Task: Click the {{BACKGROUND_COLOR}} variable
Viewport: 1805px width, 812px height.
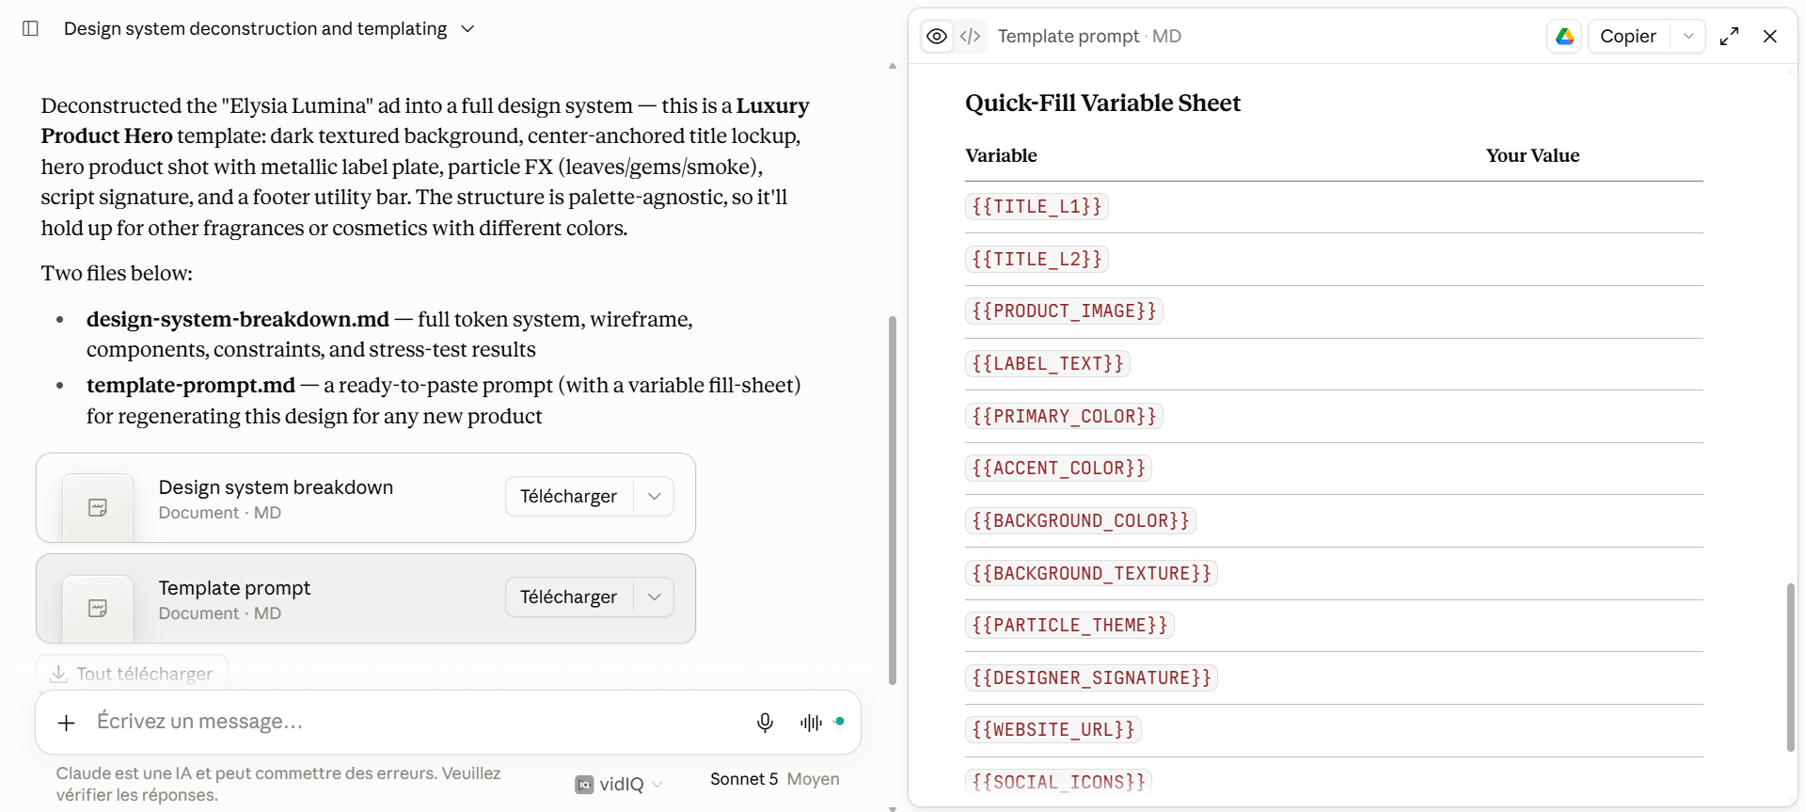Action: pos(1081,520)
